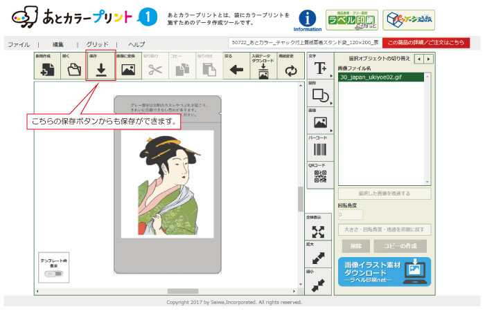Click the canvas scroll-down arrow

[x=300, y=285]
